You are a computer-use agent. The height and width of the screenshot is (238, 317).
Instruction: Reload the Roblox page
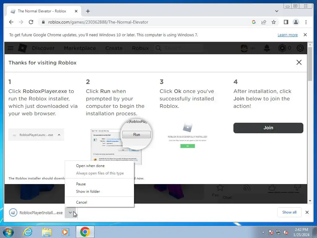(31, 22)
